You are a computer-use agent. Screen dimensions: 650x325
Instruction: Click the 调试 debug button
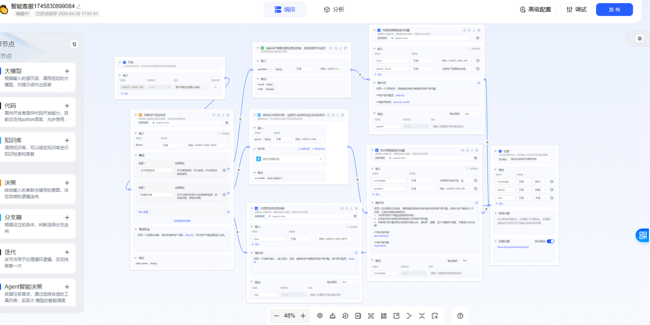pos(576,10)
